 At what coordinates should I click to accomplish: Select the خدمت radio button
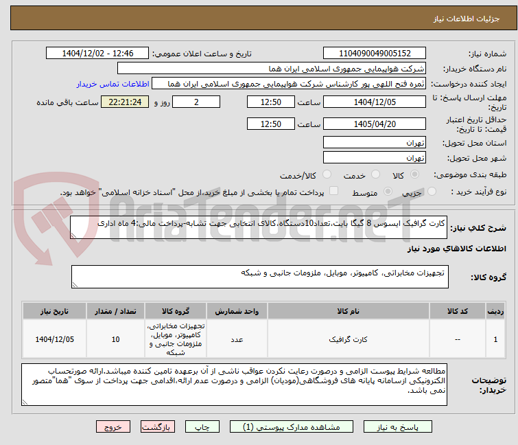(x=375, y=174)
